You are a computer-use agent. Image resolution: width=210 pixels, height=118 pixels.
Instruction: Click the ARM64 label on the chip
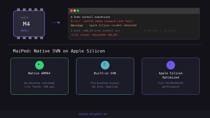tap(24, 31)
